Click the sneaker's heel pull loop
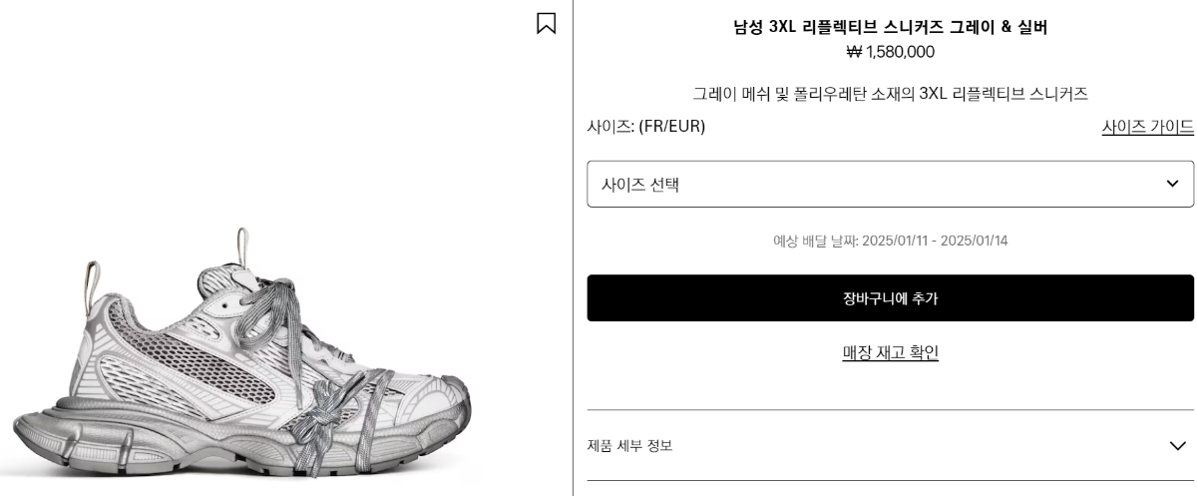This screenshot has width=1197, height=496. click(x=93, y=284)
